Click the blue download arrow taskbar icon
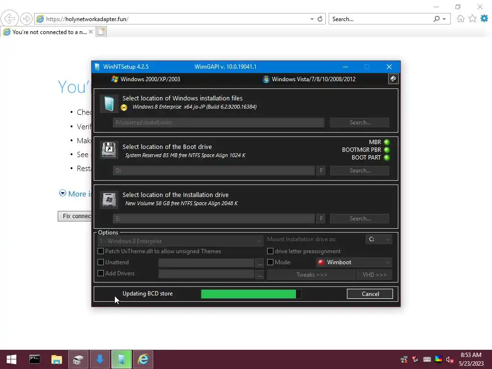The height and width of the screenshot is (369, 492). click(x=100, y=359)
